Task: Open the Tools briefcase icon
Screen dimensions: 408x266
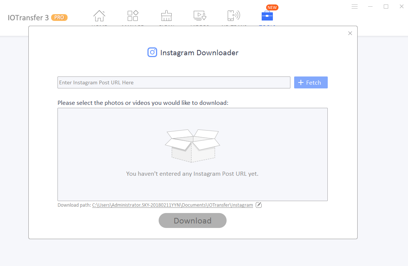Action: [267, 16]
